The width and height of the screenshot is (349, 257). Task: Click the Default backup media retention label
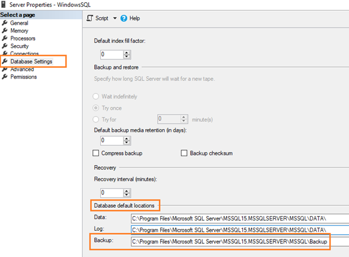click(x=140, y=130)
